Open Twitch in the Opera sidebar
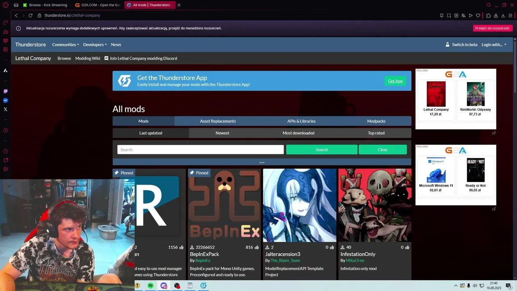This screenshot has width=517, height=291. (6, 91)
